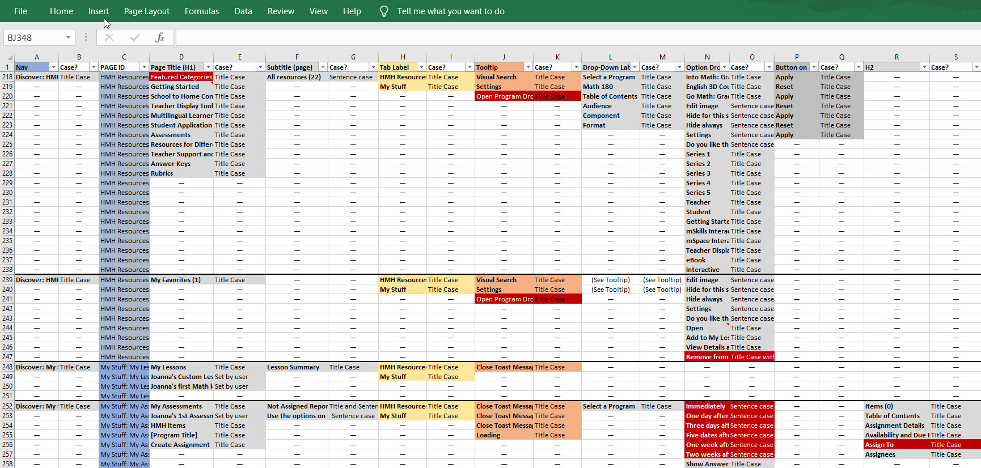Open the Name Box dropdown arrow
The image size is (981, 468).
(x=68, y=37)
